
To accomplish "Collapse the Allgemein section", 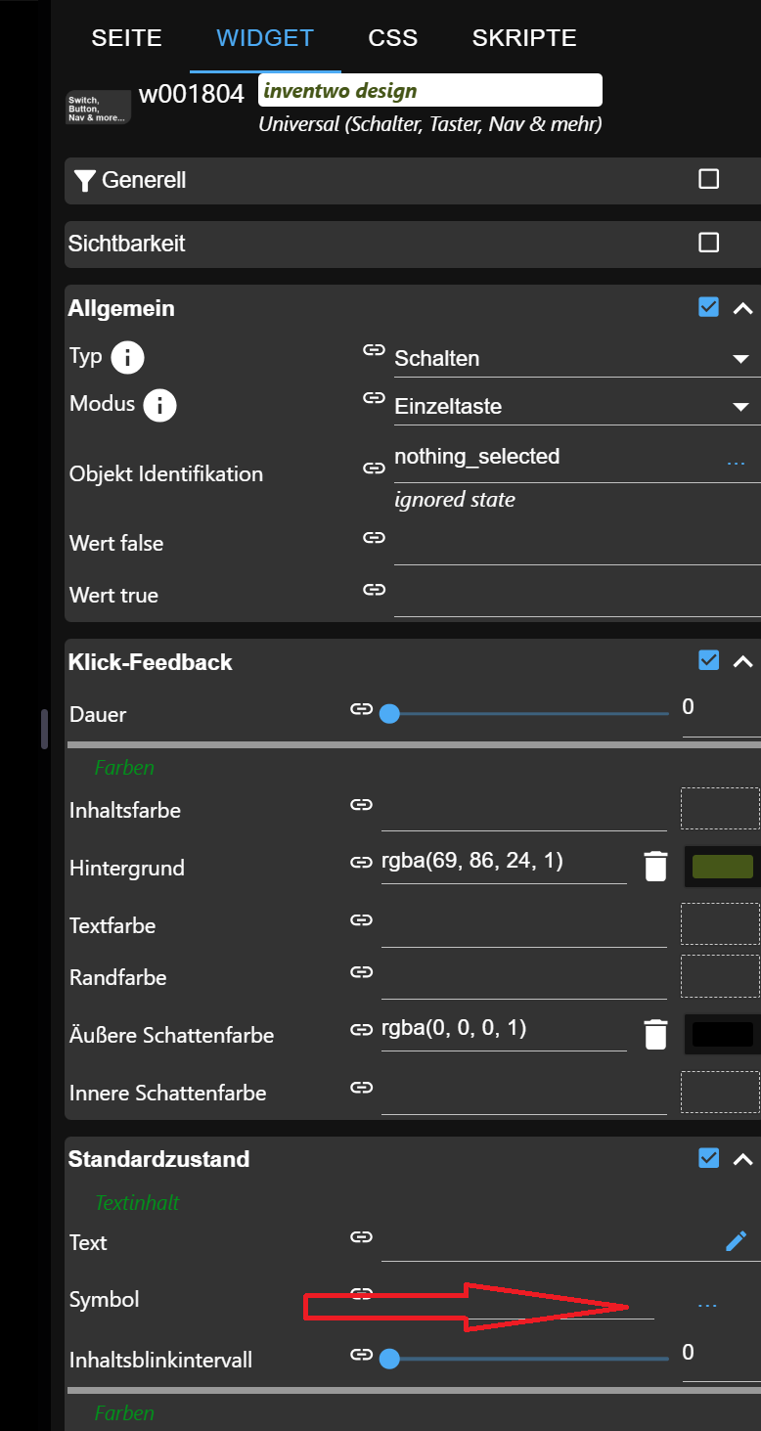I will [x=743, y=308].
